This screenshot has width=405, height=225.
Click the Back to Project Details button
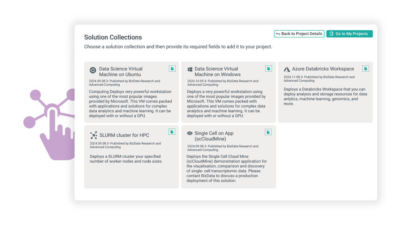(299, 34)
